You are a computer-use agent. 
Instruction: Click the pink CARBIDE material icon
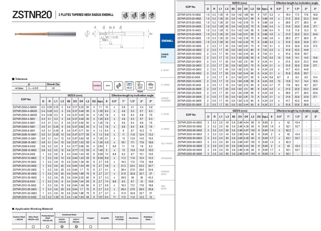pyautogui.click(x=97, y=85)
